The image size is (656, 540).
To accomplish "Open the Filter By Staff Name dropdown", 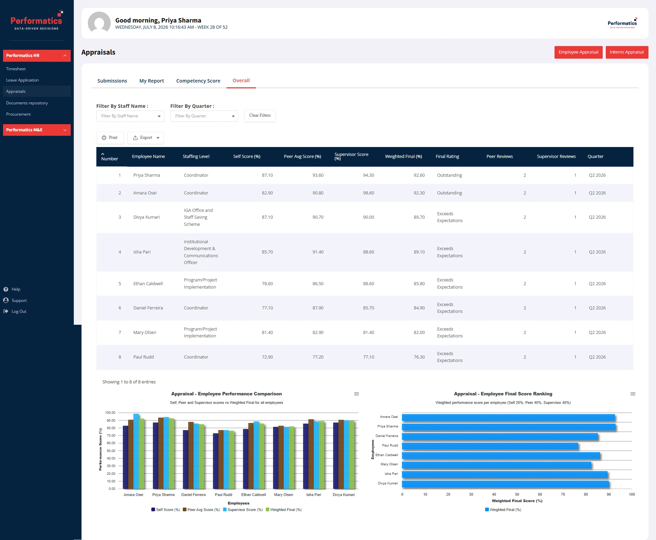I will click(x=130, y=116).
